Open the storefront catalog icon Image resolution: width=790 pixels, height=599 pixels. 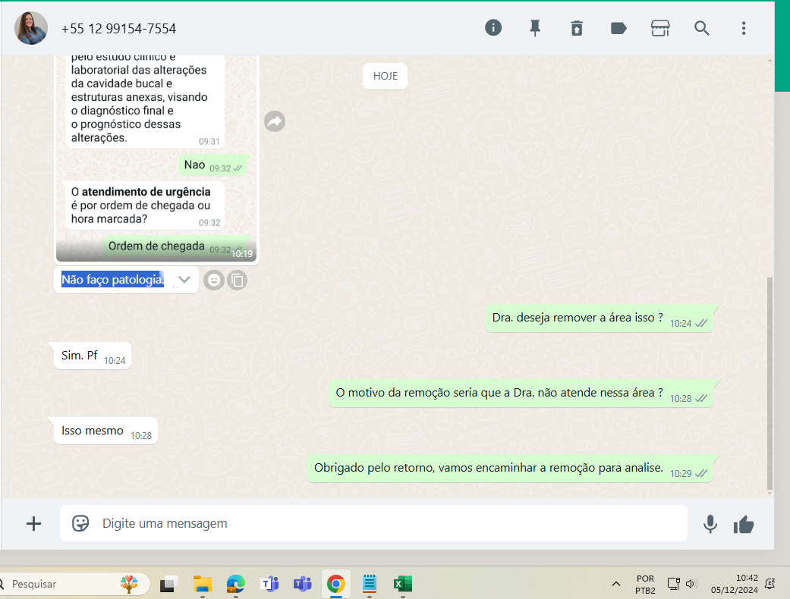pos(660,28)
